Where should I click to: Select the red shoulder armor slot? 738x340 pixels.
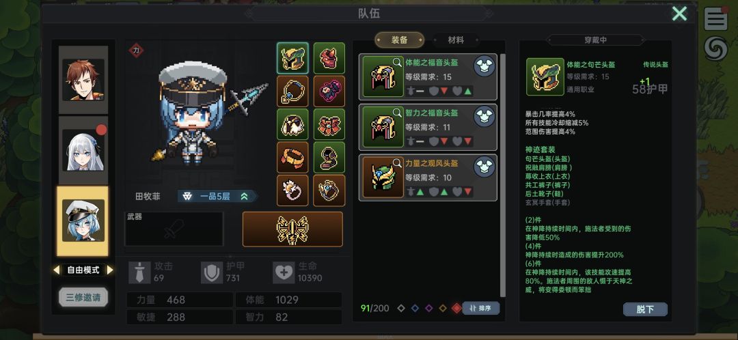click(x=329, y=58)
